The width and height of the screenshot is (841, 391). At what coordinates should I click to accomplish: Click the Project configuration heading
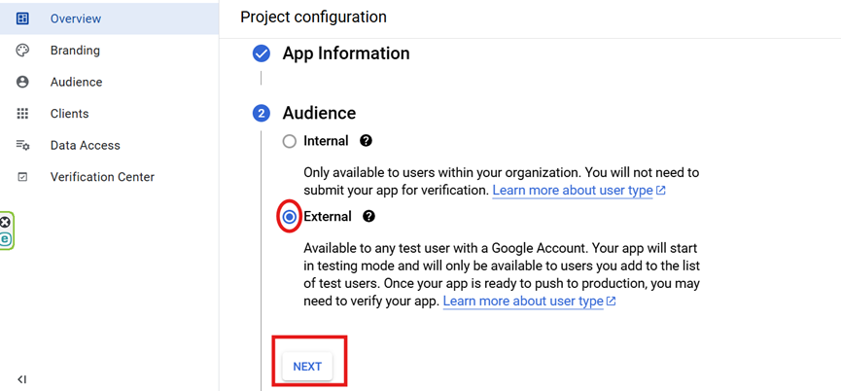pos(313,18)
